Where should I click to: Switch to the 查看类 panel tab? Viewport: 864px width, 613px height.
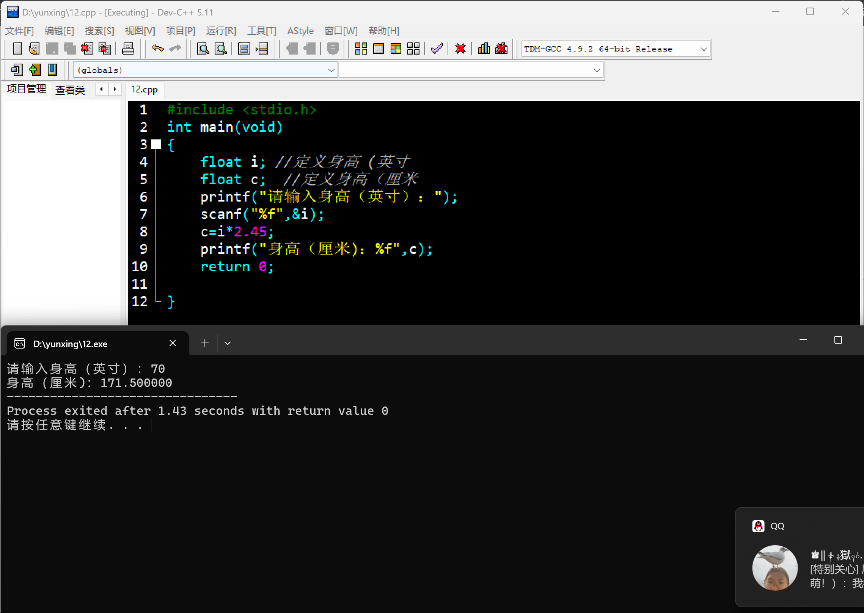[70, 90]
